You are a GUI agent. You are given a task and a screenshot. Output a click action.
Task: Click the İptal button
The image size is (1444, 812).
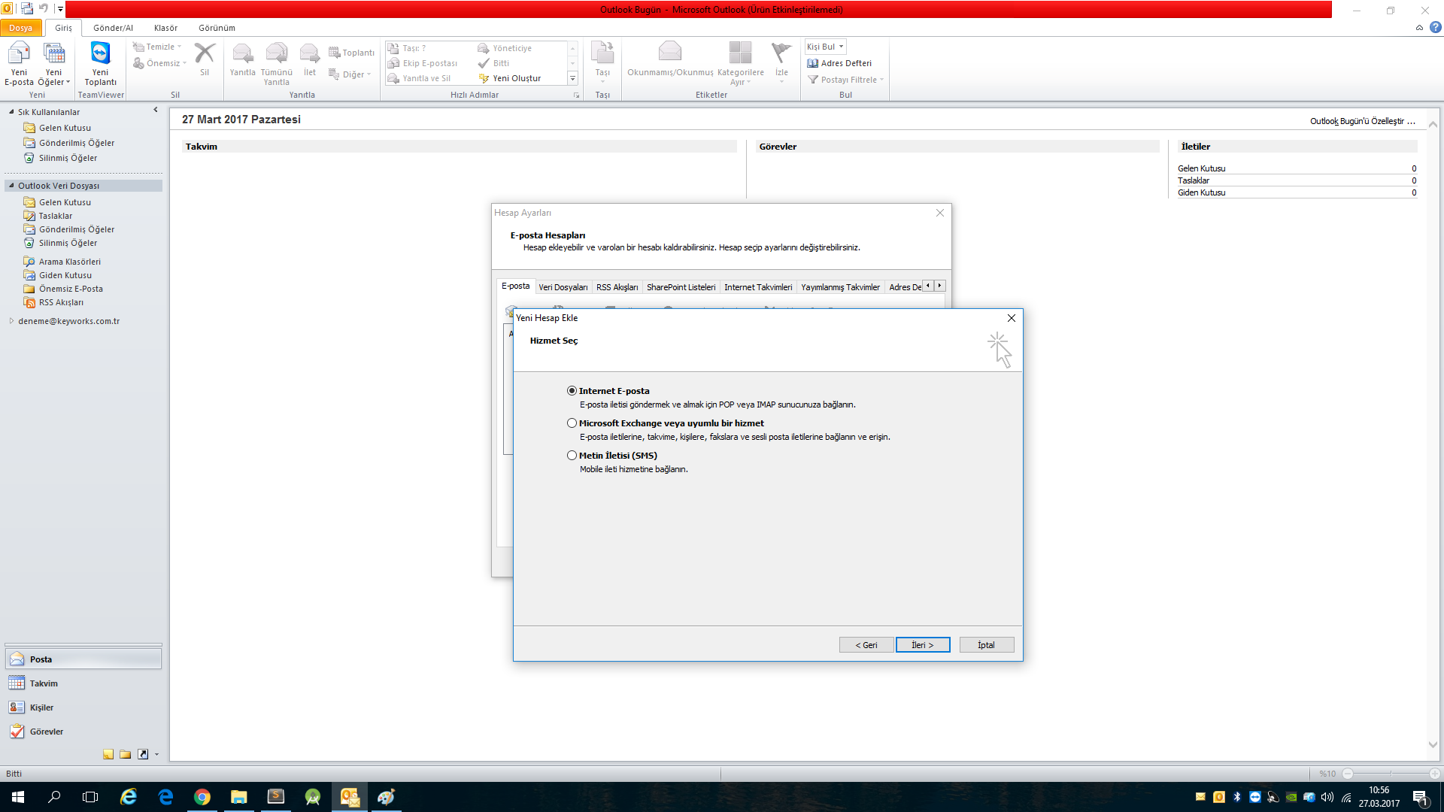pyautogui.click(x=987, y=645)
